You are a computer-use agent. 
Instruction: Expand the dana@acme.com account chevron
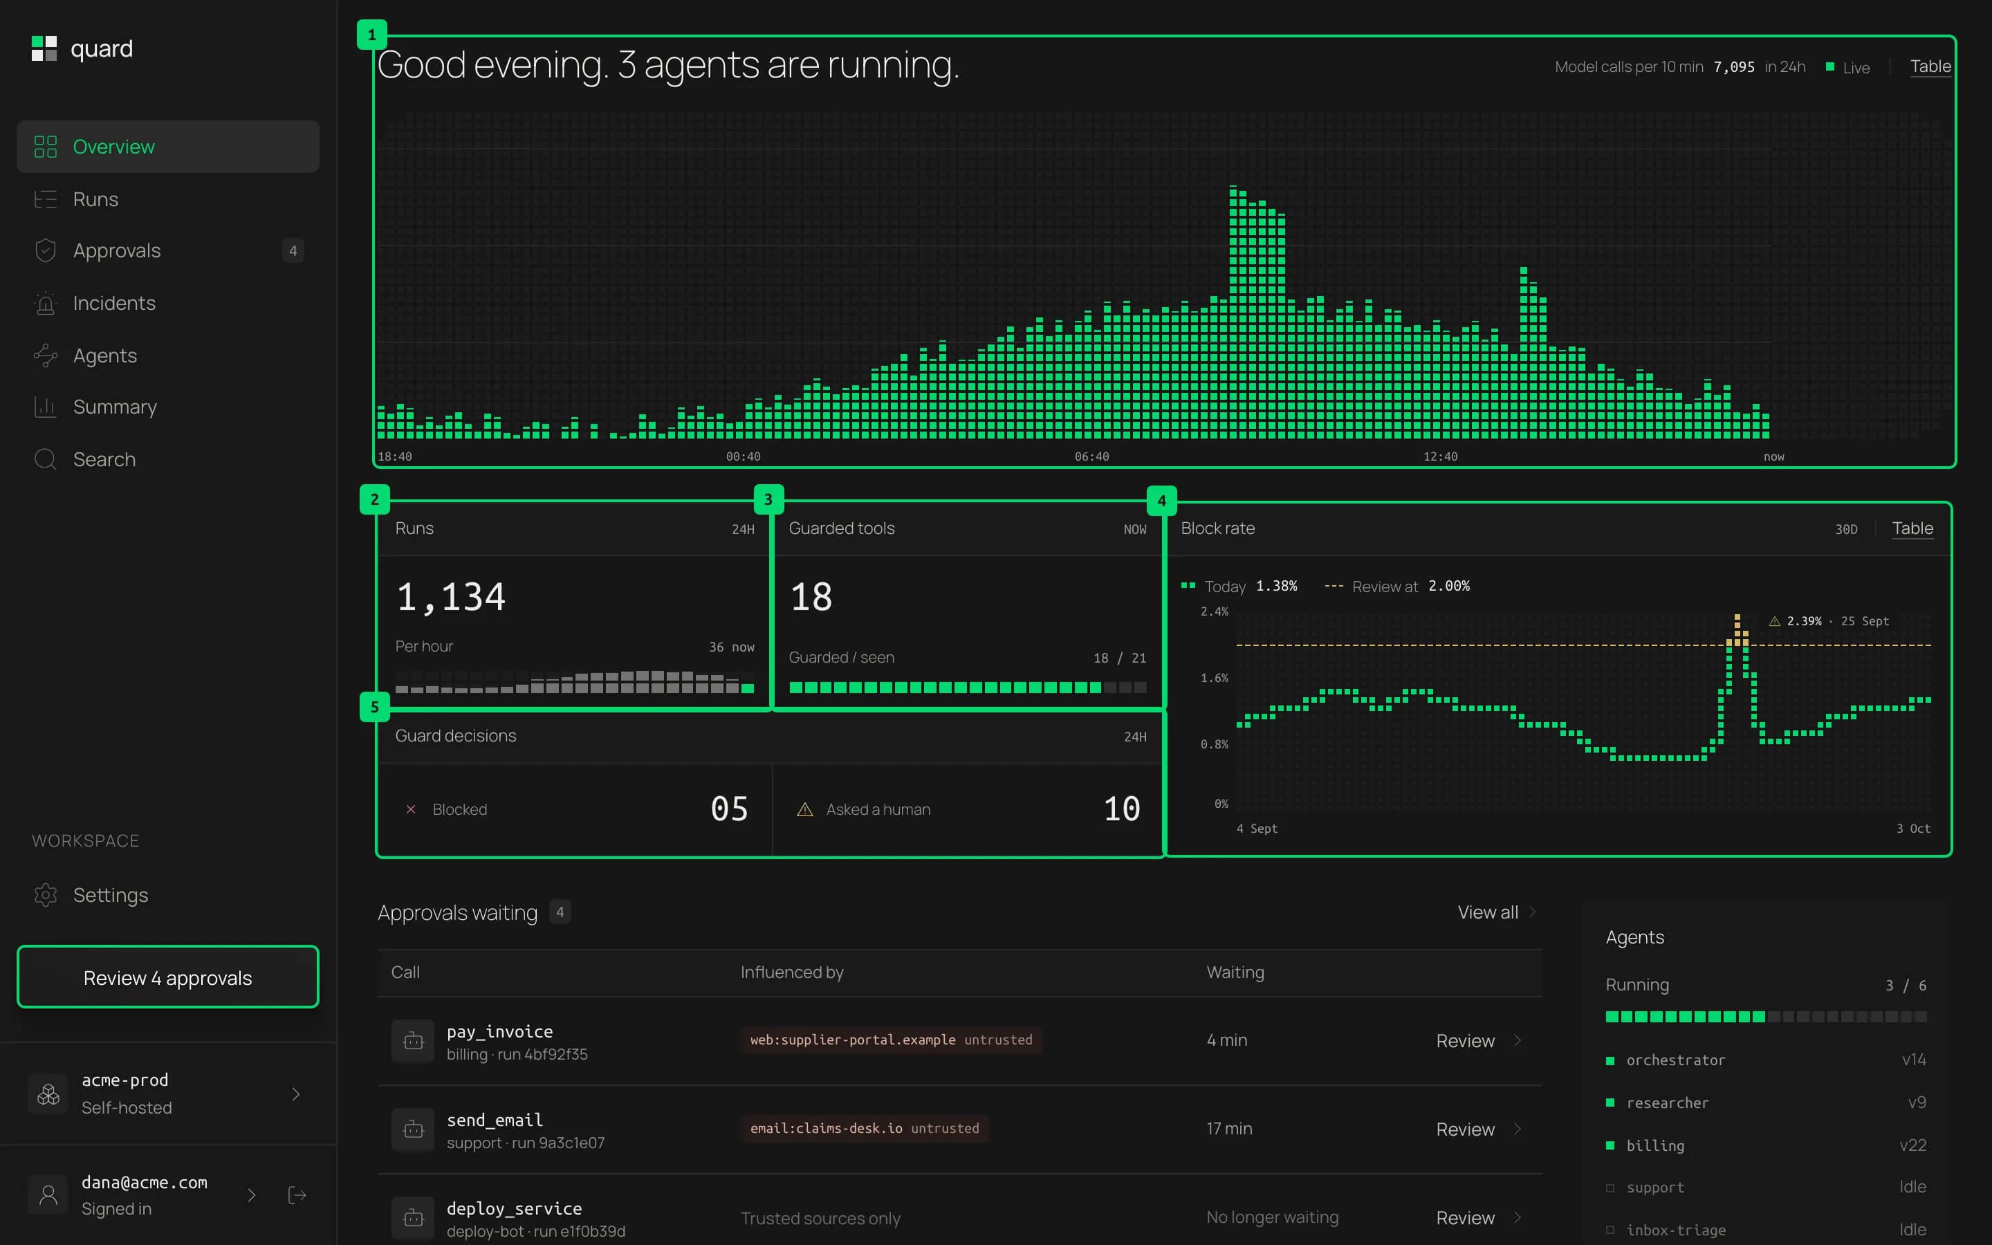click(252, 1195)
